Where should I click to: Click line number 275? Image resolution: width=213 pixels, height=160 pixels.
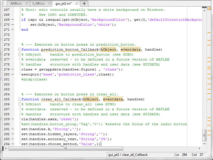[7, 49]
